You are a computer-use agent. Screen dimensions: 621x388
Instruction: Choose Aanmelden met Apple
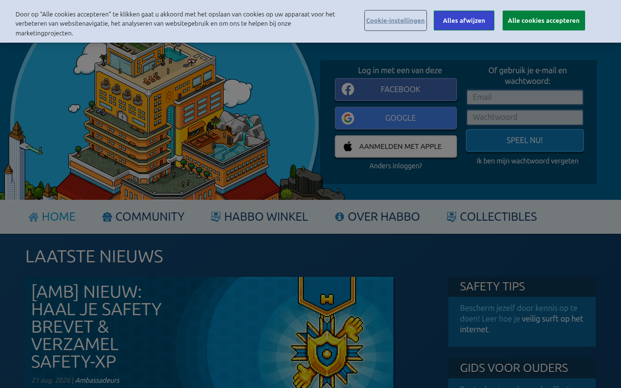click(x=396, y=146)
